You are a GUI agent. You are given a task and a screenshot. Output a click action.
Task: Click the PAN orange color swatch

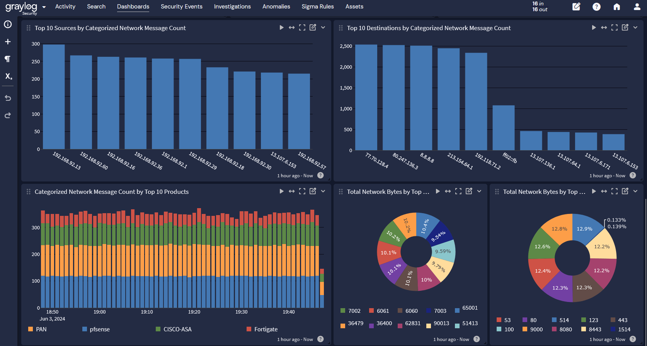click(x=31, y=329)
